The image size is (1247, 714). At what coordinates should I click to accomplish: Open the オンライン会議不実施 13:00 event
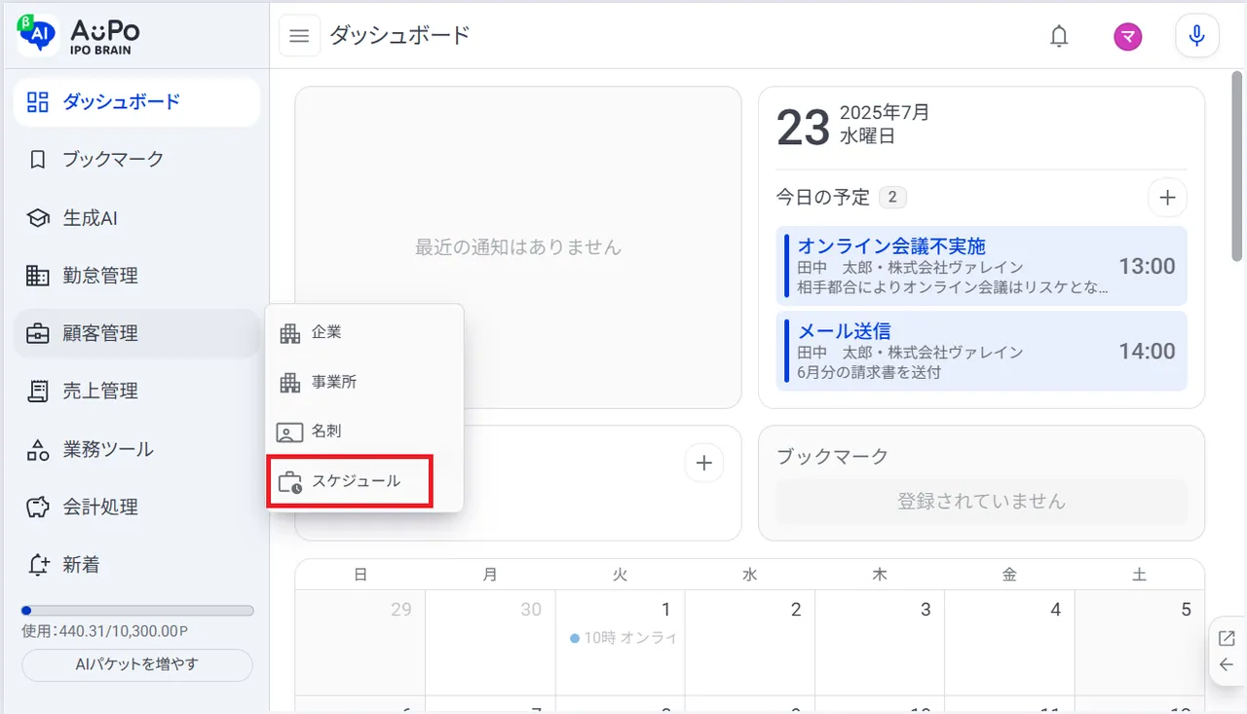[x=982, y=266]
